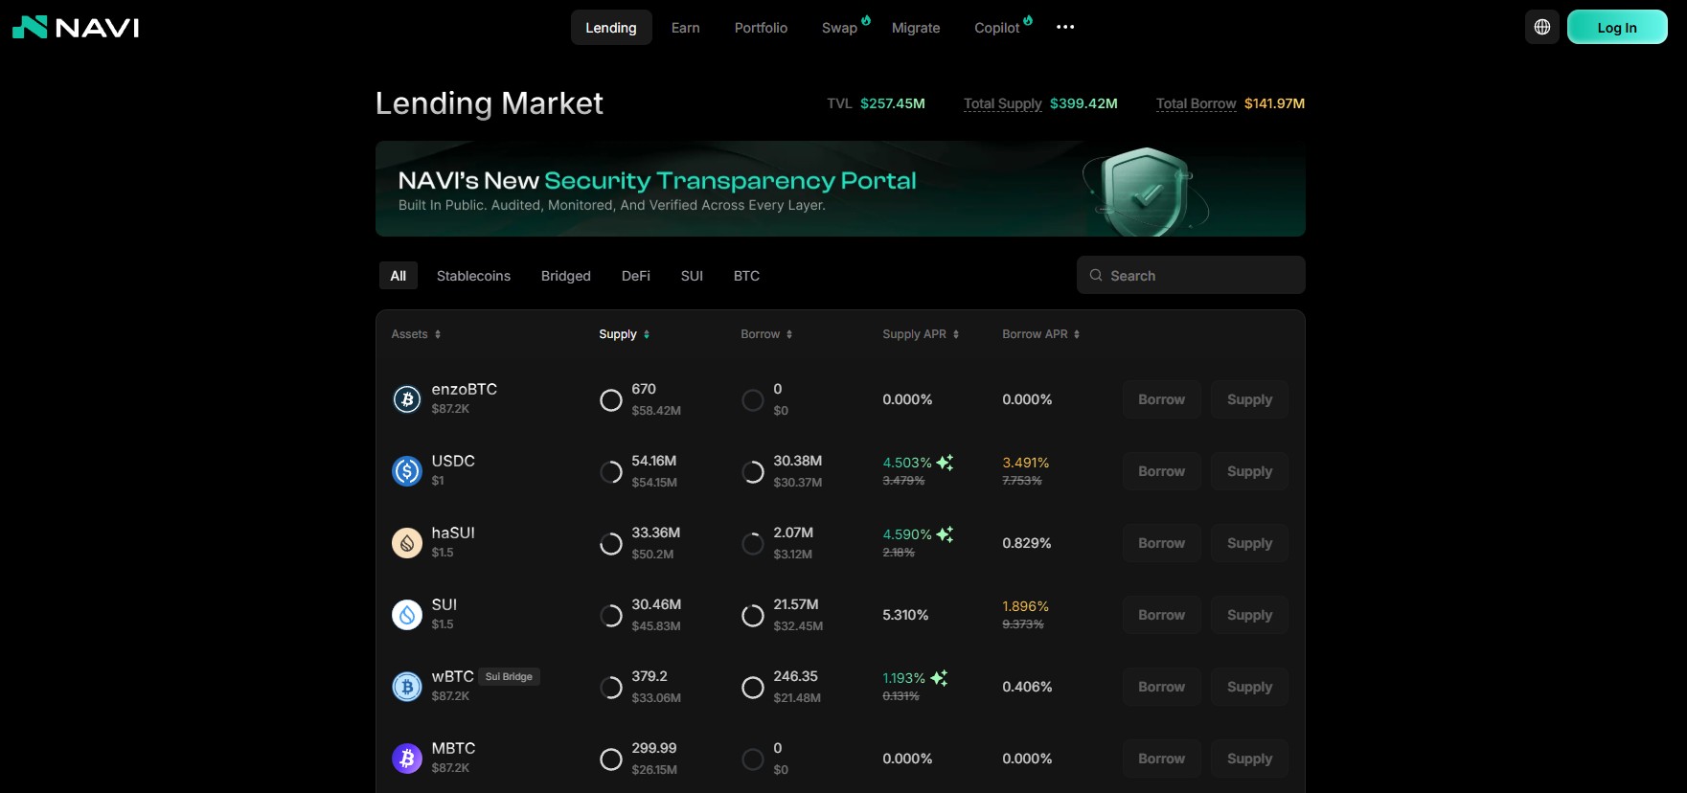Click the Total Supply label
The image size is (1687, 793).
tap(1003, 103)
